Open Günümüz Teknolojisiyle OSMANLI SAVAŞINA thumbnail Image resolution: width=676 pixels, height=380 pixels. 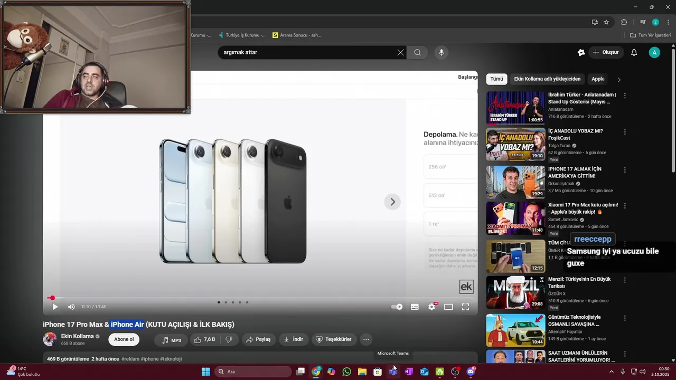pyautogui.click(x=515, y=330)
